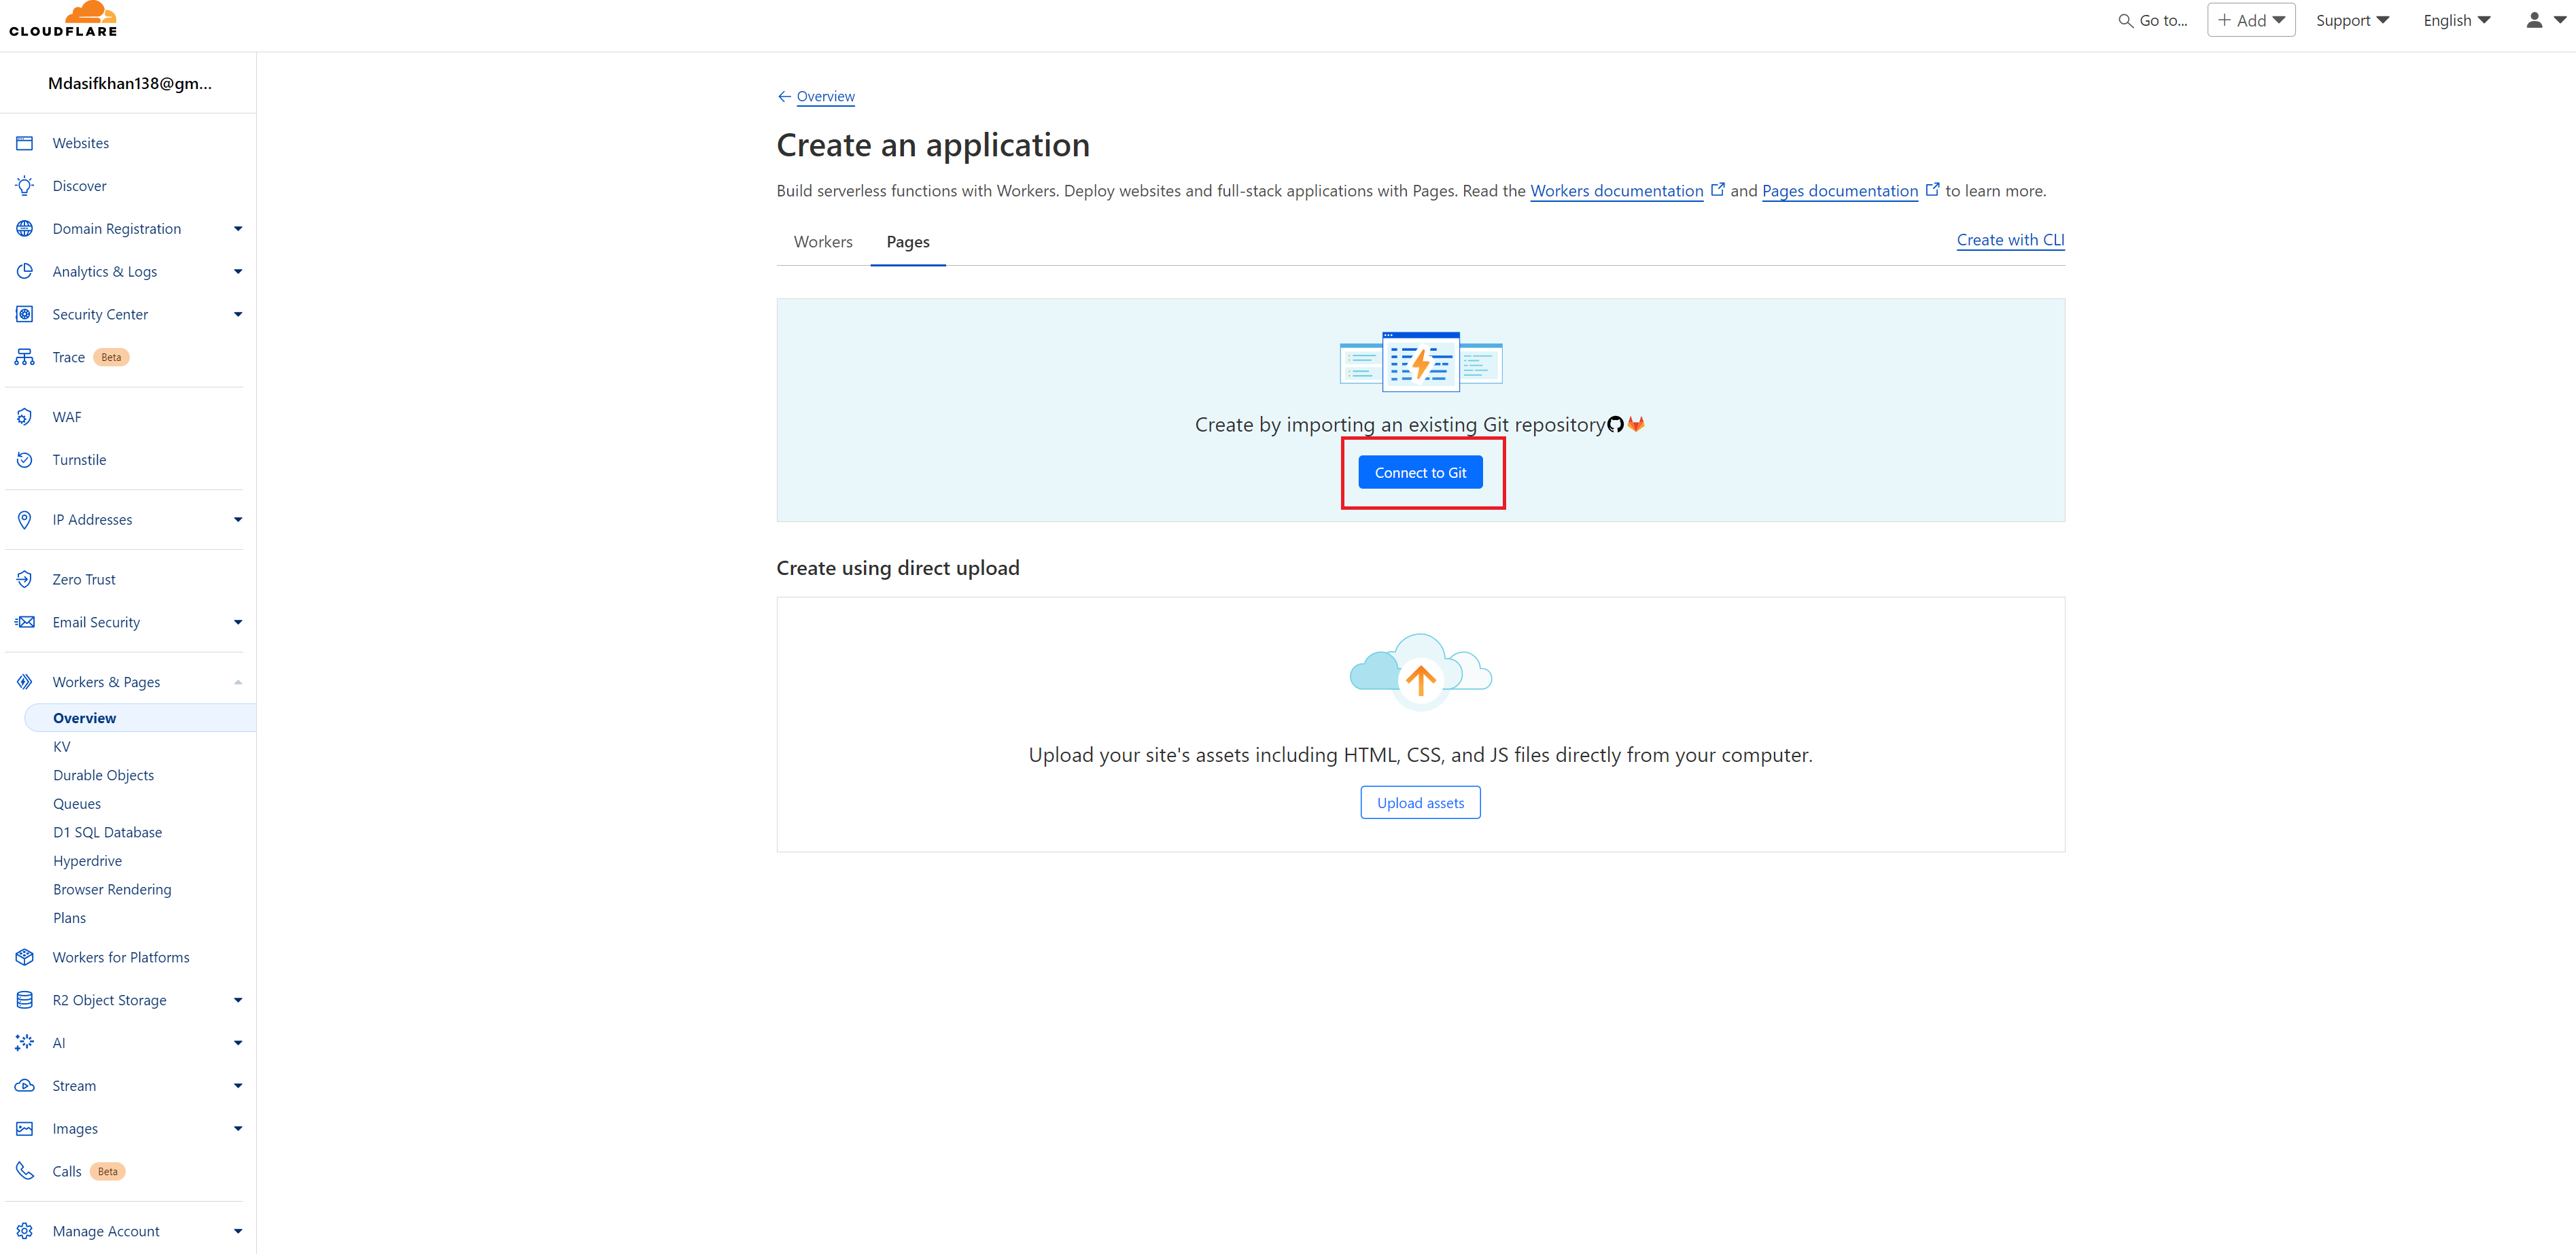Click the Trace beta icon
Viewport: 2576px width, 1254px height.
coord(25,357)
